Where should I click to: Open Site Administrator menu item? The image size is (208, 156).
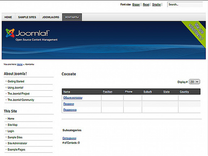click(x=17, y=143)
